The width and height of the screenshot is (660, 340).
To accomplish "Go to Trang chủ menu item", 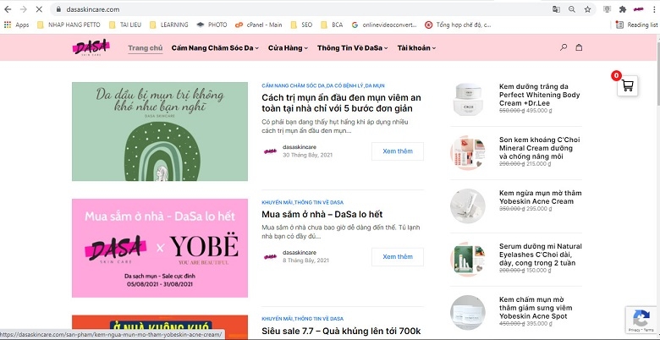I will [x=146, y=48].
